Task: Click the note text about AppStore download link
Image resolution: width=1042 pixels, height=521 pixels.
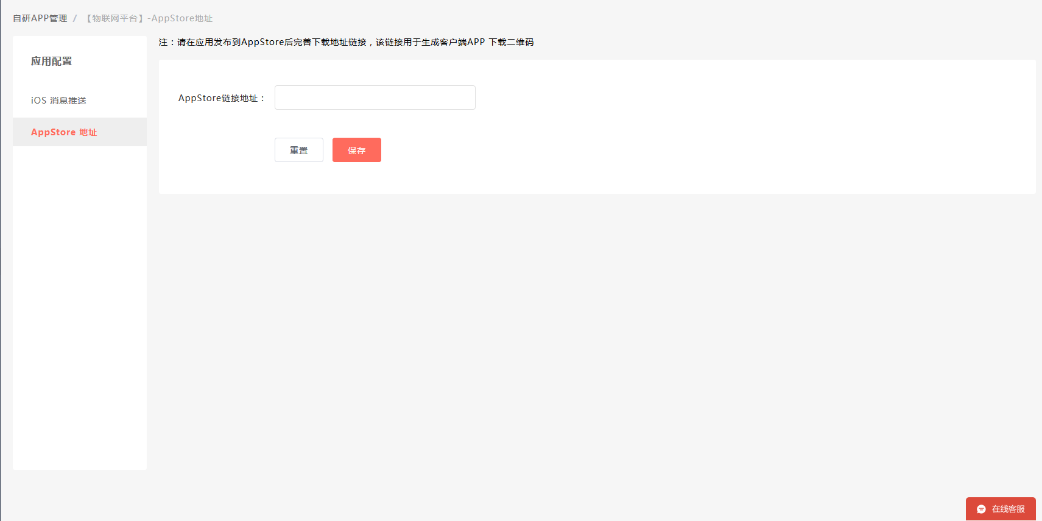Action: [x=346, y=42]
